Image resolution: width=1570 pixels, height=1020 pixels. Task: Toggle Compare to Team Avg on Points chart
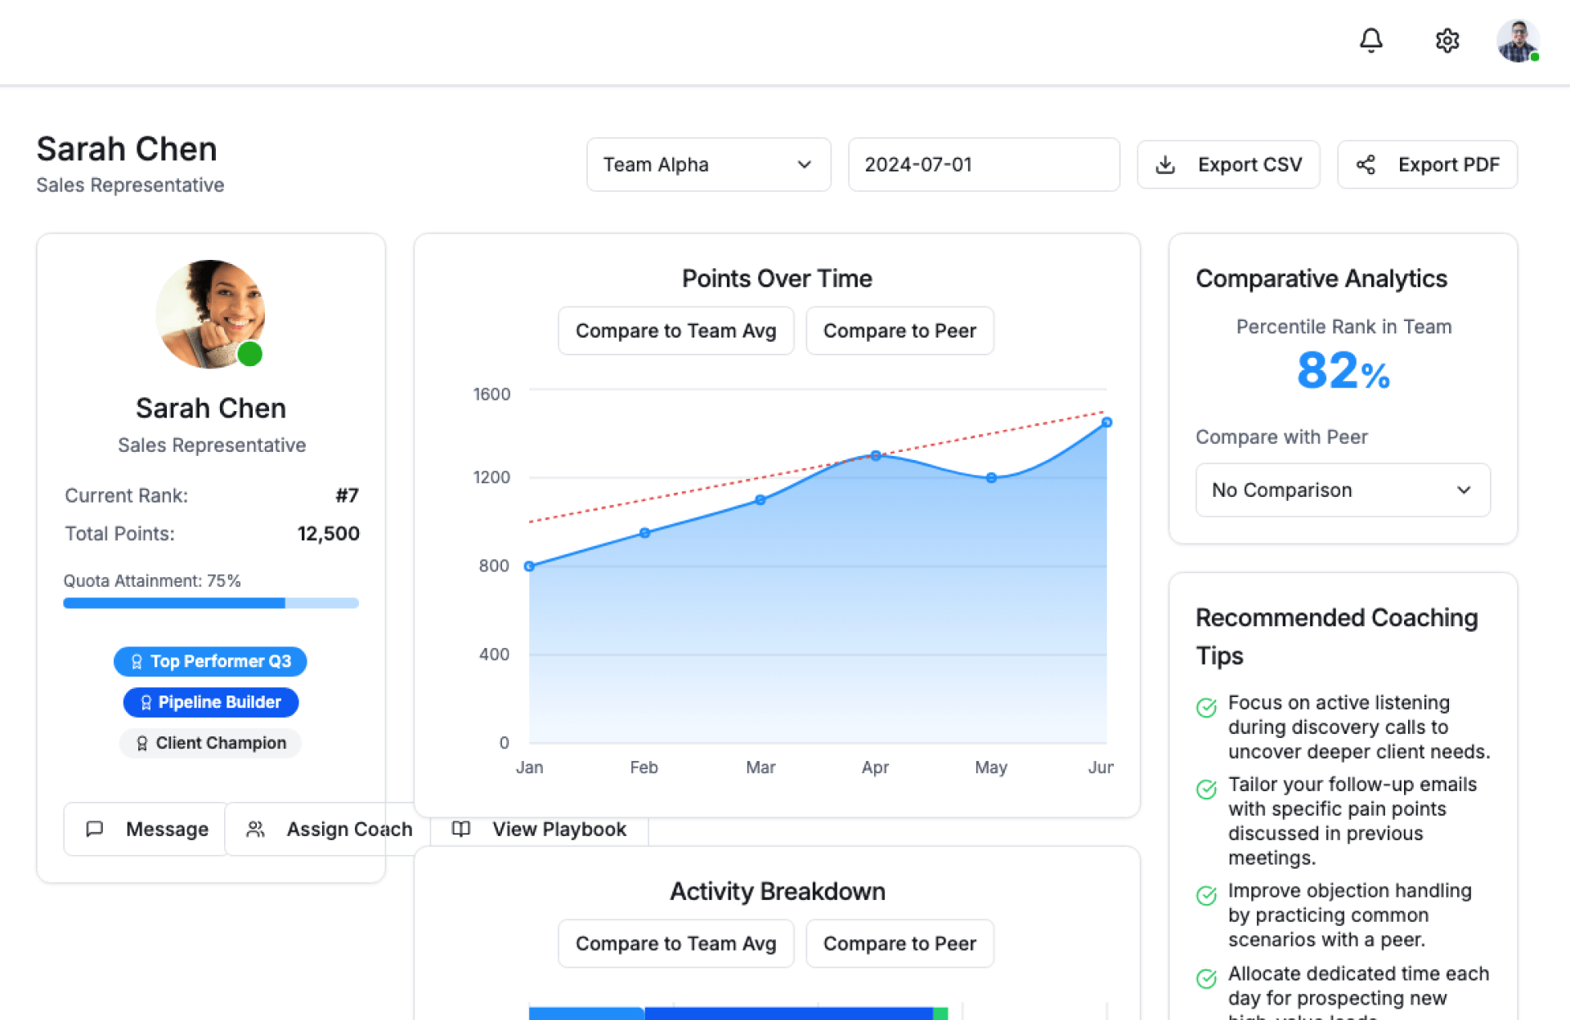click(675, 331)
